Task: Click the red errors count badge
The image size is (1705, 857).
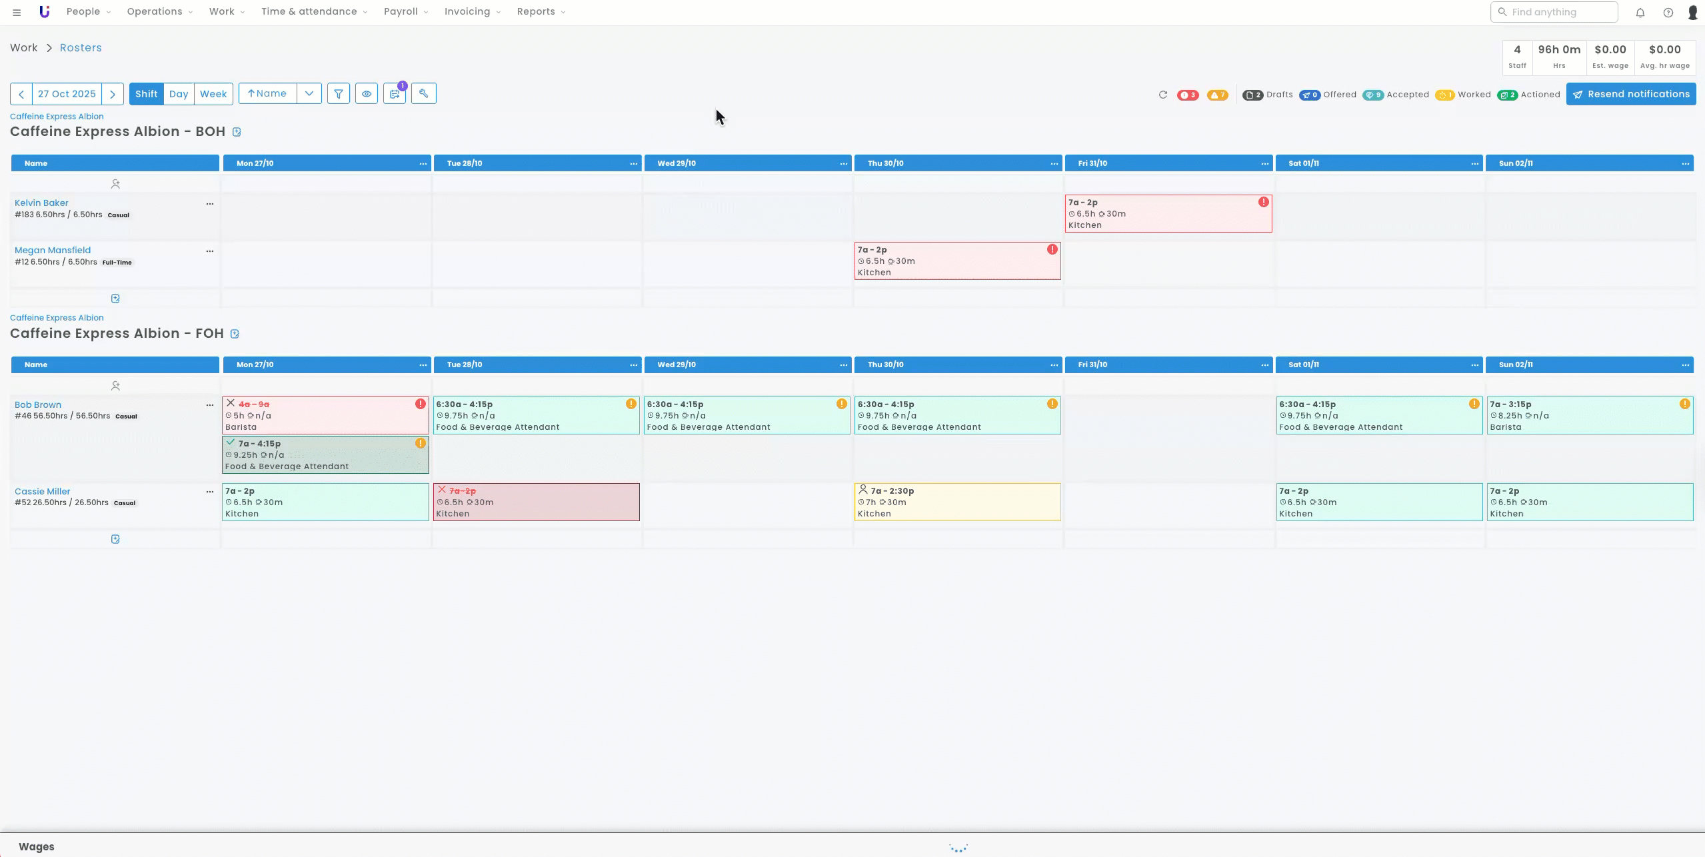Action: click(x=1188, y=95)
